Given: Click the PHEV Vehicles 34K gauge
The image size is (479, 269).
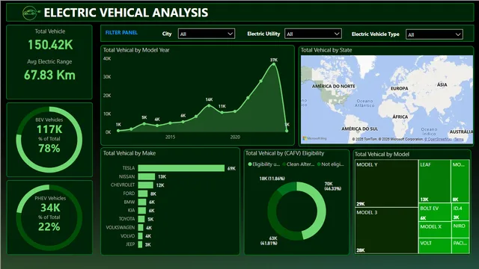Looking at the screenshot, I should tap(49, 217).
